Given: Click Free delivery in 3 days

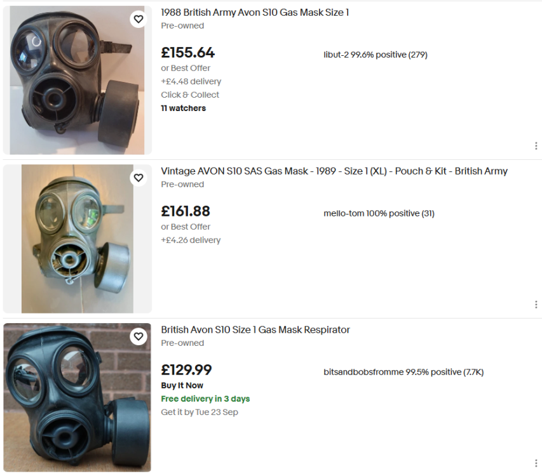Looking at the screenshot, I should pyautogui.click(x=206, y=399).
